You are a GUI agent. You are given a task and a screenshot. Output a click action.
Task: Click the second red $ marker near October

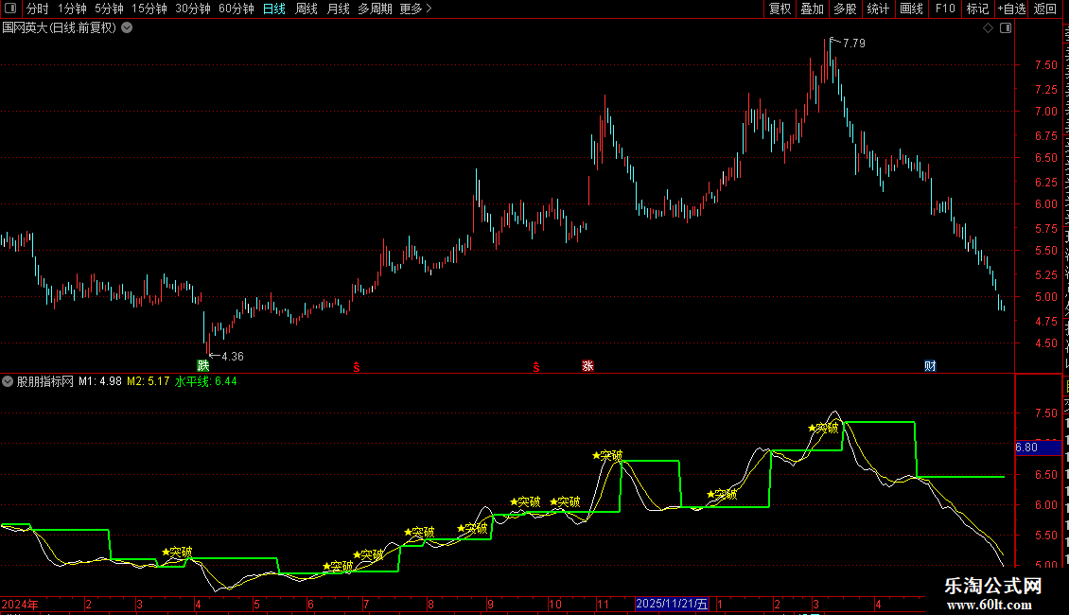(535, 367)
